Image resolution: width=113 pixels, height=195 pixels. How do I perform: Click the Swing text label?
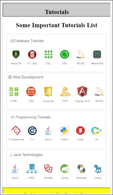click(98, 178)
